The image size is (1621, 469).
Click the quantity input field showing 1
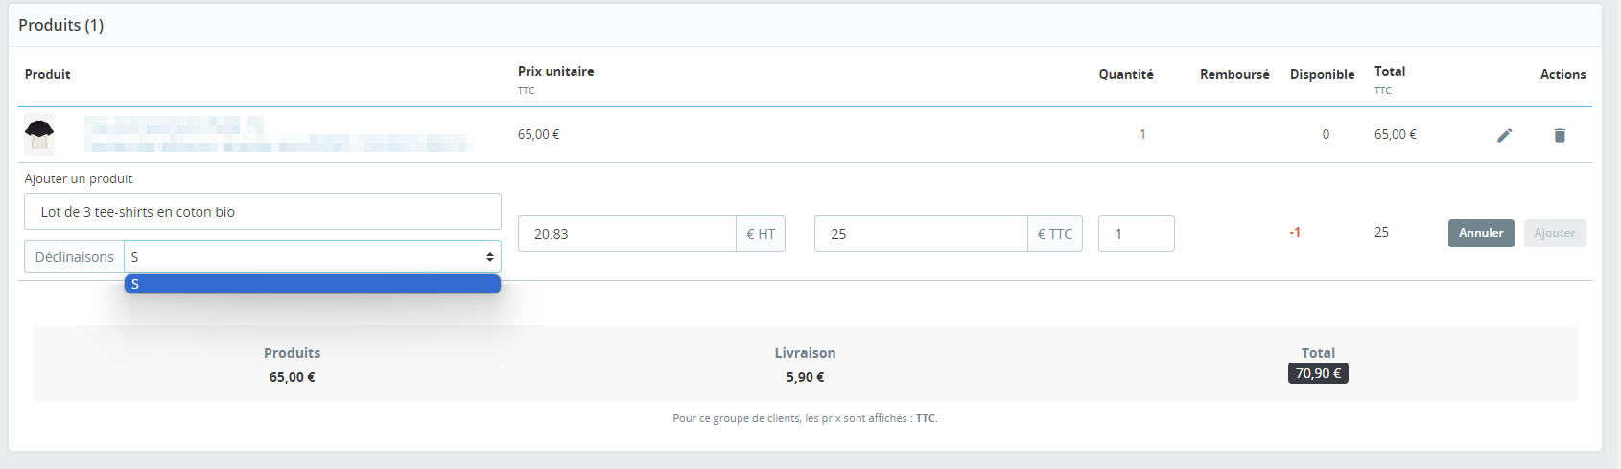(x=1137, y=234)
